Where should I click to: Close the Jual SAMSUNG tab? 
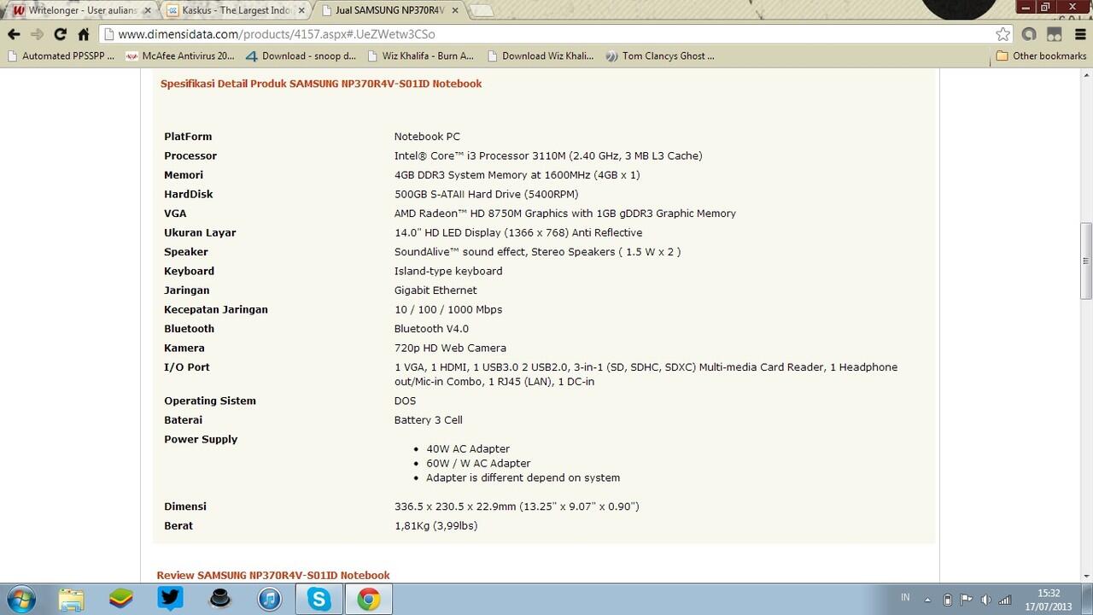click(455, 10)
